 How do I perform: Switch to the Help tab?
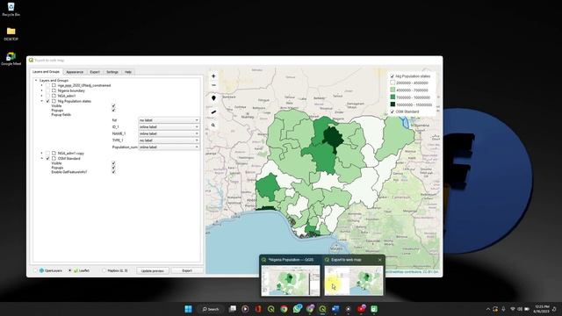(128, 72)
